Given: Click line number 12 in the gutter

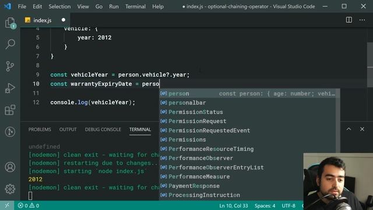Looking at the screenshot, I should point(36,103).
